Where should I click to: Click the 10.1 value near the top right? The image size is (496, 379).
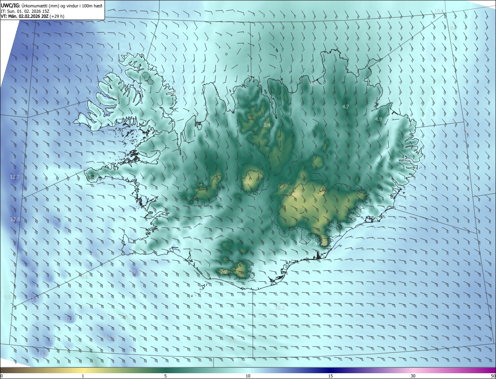(439, 11)
